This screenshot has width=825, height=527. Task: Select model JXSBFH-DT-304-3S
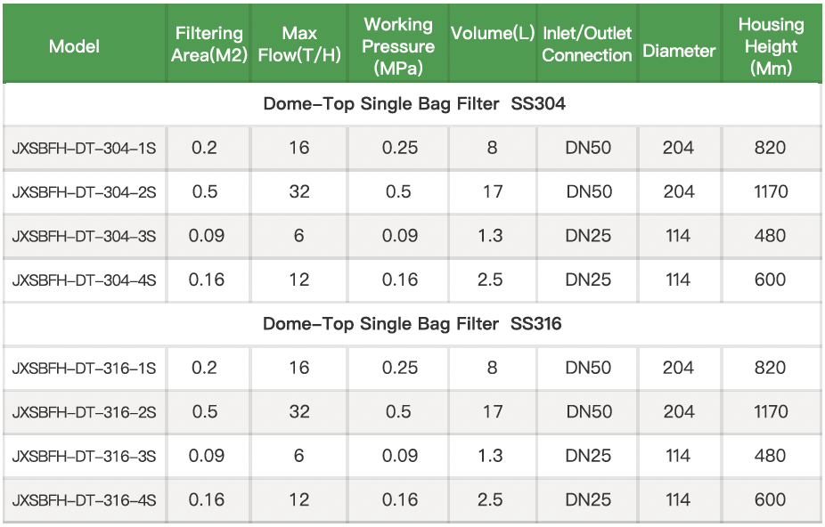point(85,236)
